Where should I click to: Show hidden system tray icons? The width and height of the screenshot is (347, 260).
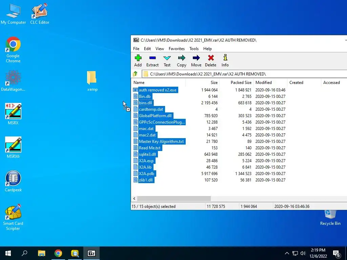point(287,253)
